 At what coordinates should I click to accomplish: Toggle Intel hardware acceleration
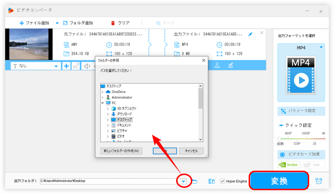[313, 164]
